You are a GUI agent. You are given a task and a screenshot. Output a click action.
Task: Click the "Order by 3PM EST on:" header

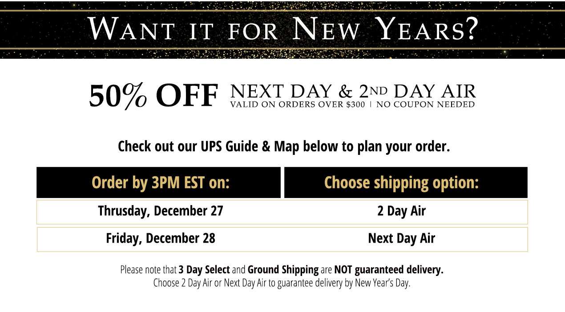pyautogui.click(x=161, y=182)
